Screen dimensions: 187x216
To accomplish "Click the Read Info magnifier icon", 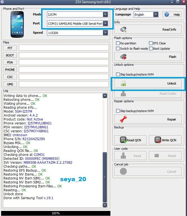I will coord(123,29).
